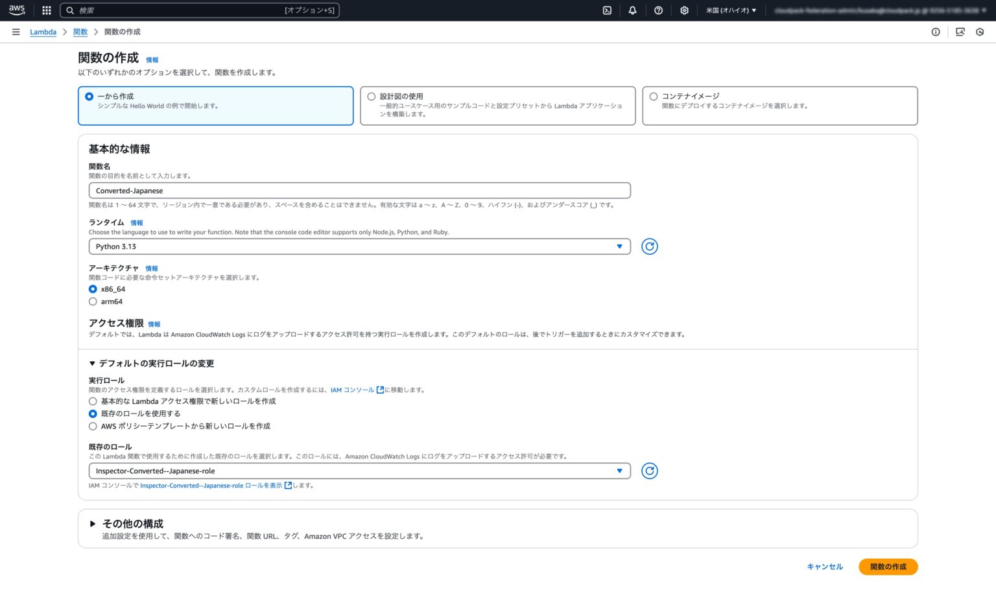Viewport: 996px width, 612px height.
Task: Refresh the 既存のロール role list
Action: pyautogui.click(x=649, y=471)
